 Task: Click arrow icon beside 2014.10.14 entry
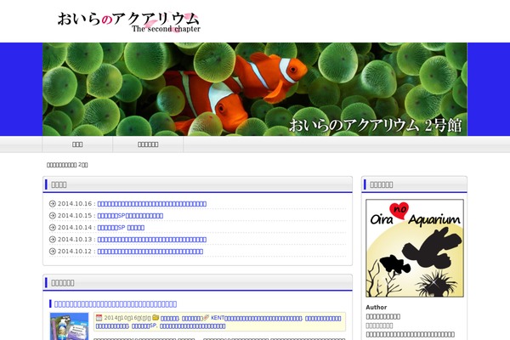tap(53, 228)
